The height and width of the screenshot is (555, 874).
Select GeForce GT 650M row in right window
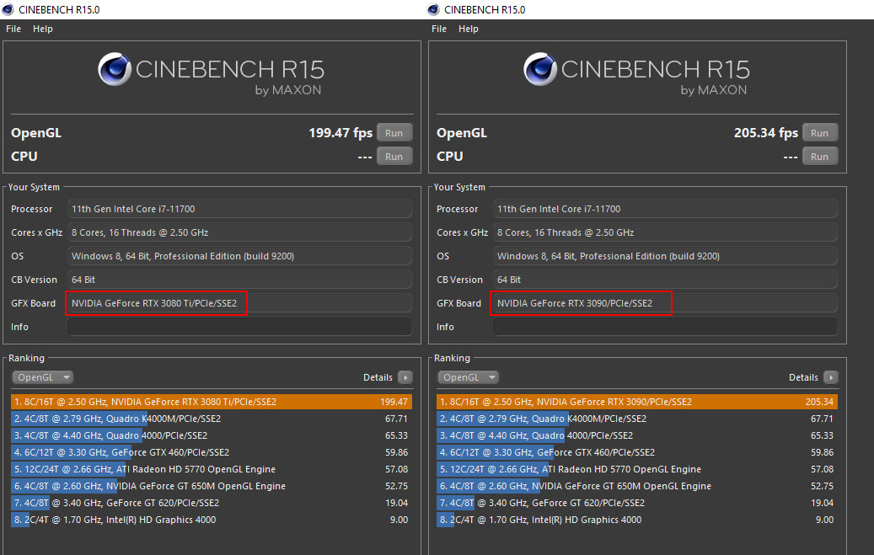tap(637, 486)
